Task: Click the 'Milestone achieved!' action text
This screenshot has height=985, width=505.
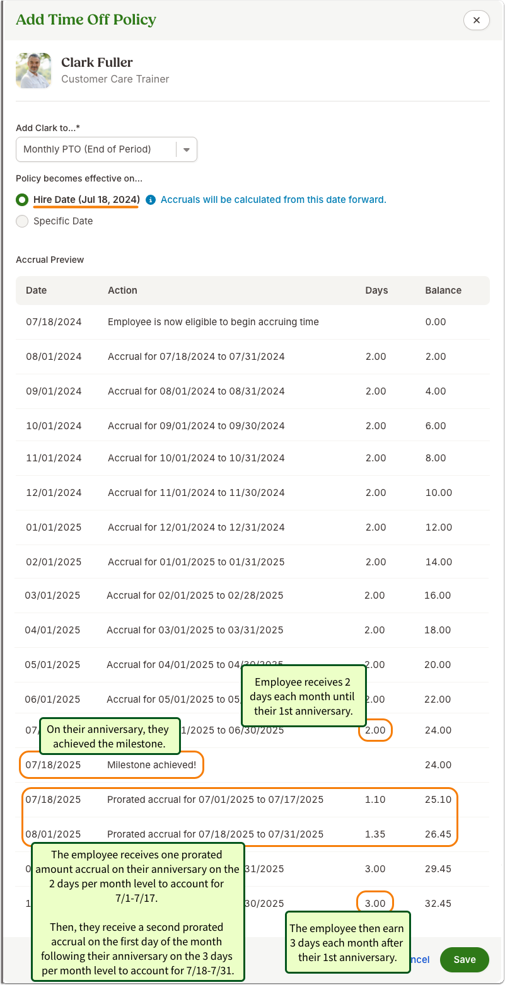Action: [151, 765]
